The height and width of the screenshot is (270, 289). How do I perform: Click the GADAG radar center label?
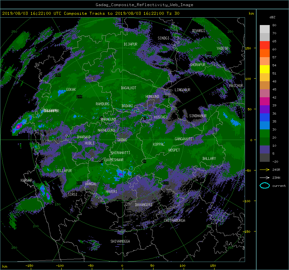122,140
